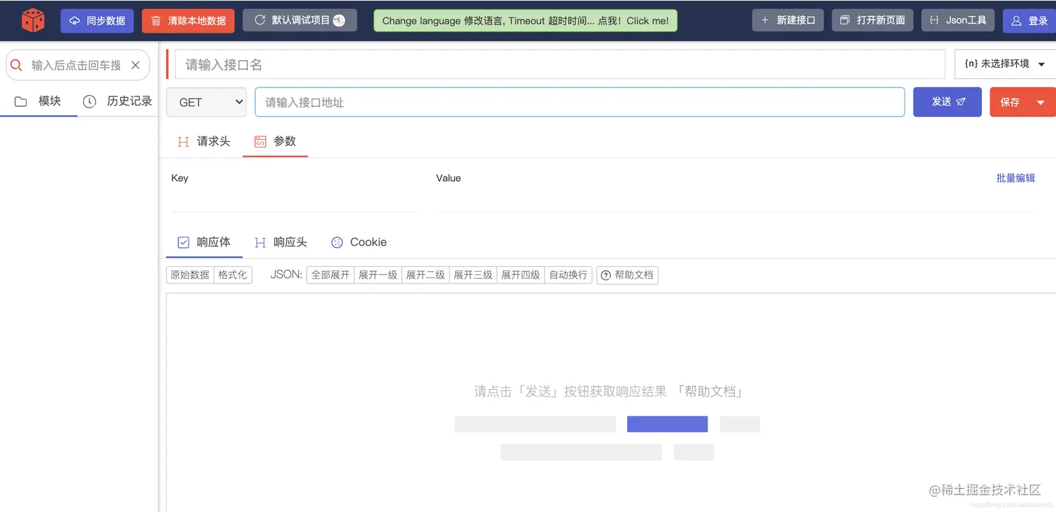The width and height of the screenshot is (1056, 512).
Task: Click the red 保存 save button
Action: (1010, 102)
